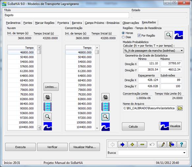Open the Nuvem magnifier preview
The height and width of the screenshot is (167, 192).
coord(47,117)
